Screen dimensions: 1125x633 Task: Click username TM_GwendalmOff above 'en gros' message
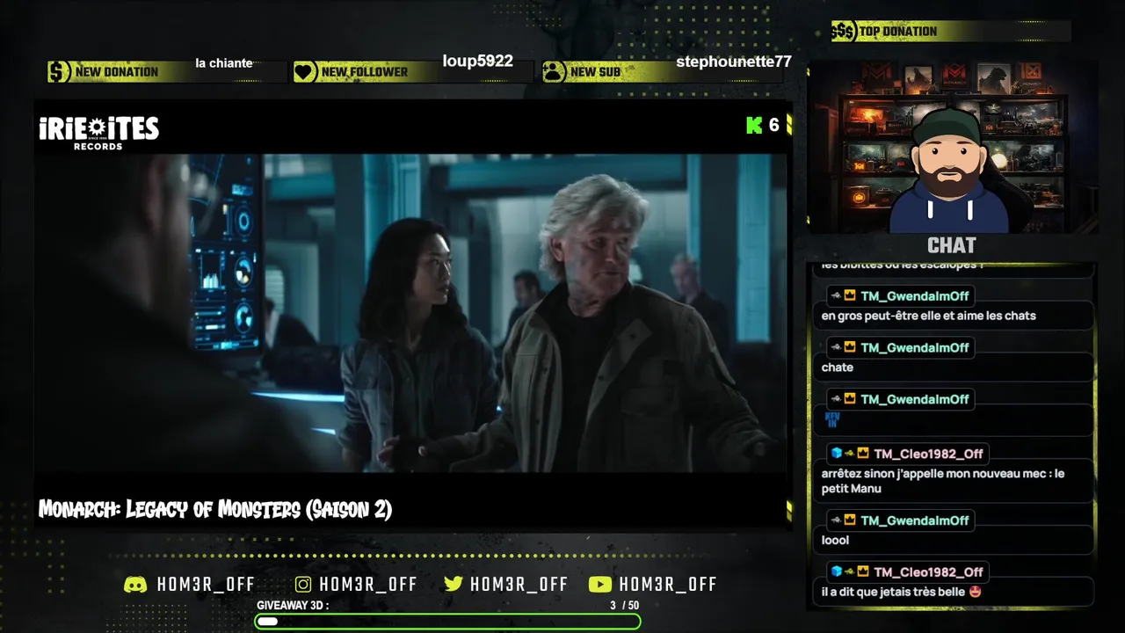915,296
